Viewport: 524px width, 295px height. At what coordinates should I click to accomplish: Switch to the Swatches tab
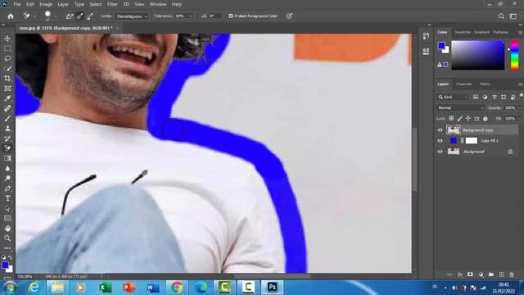click(x=463, y=32)
